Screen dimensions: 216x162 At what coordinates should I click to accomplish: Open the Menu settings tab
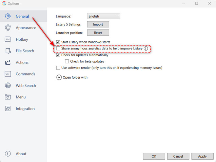tap(20, 97)
